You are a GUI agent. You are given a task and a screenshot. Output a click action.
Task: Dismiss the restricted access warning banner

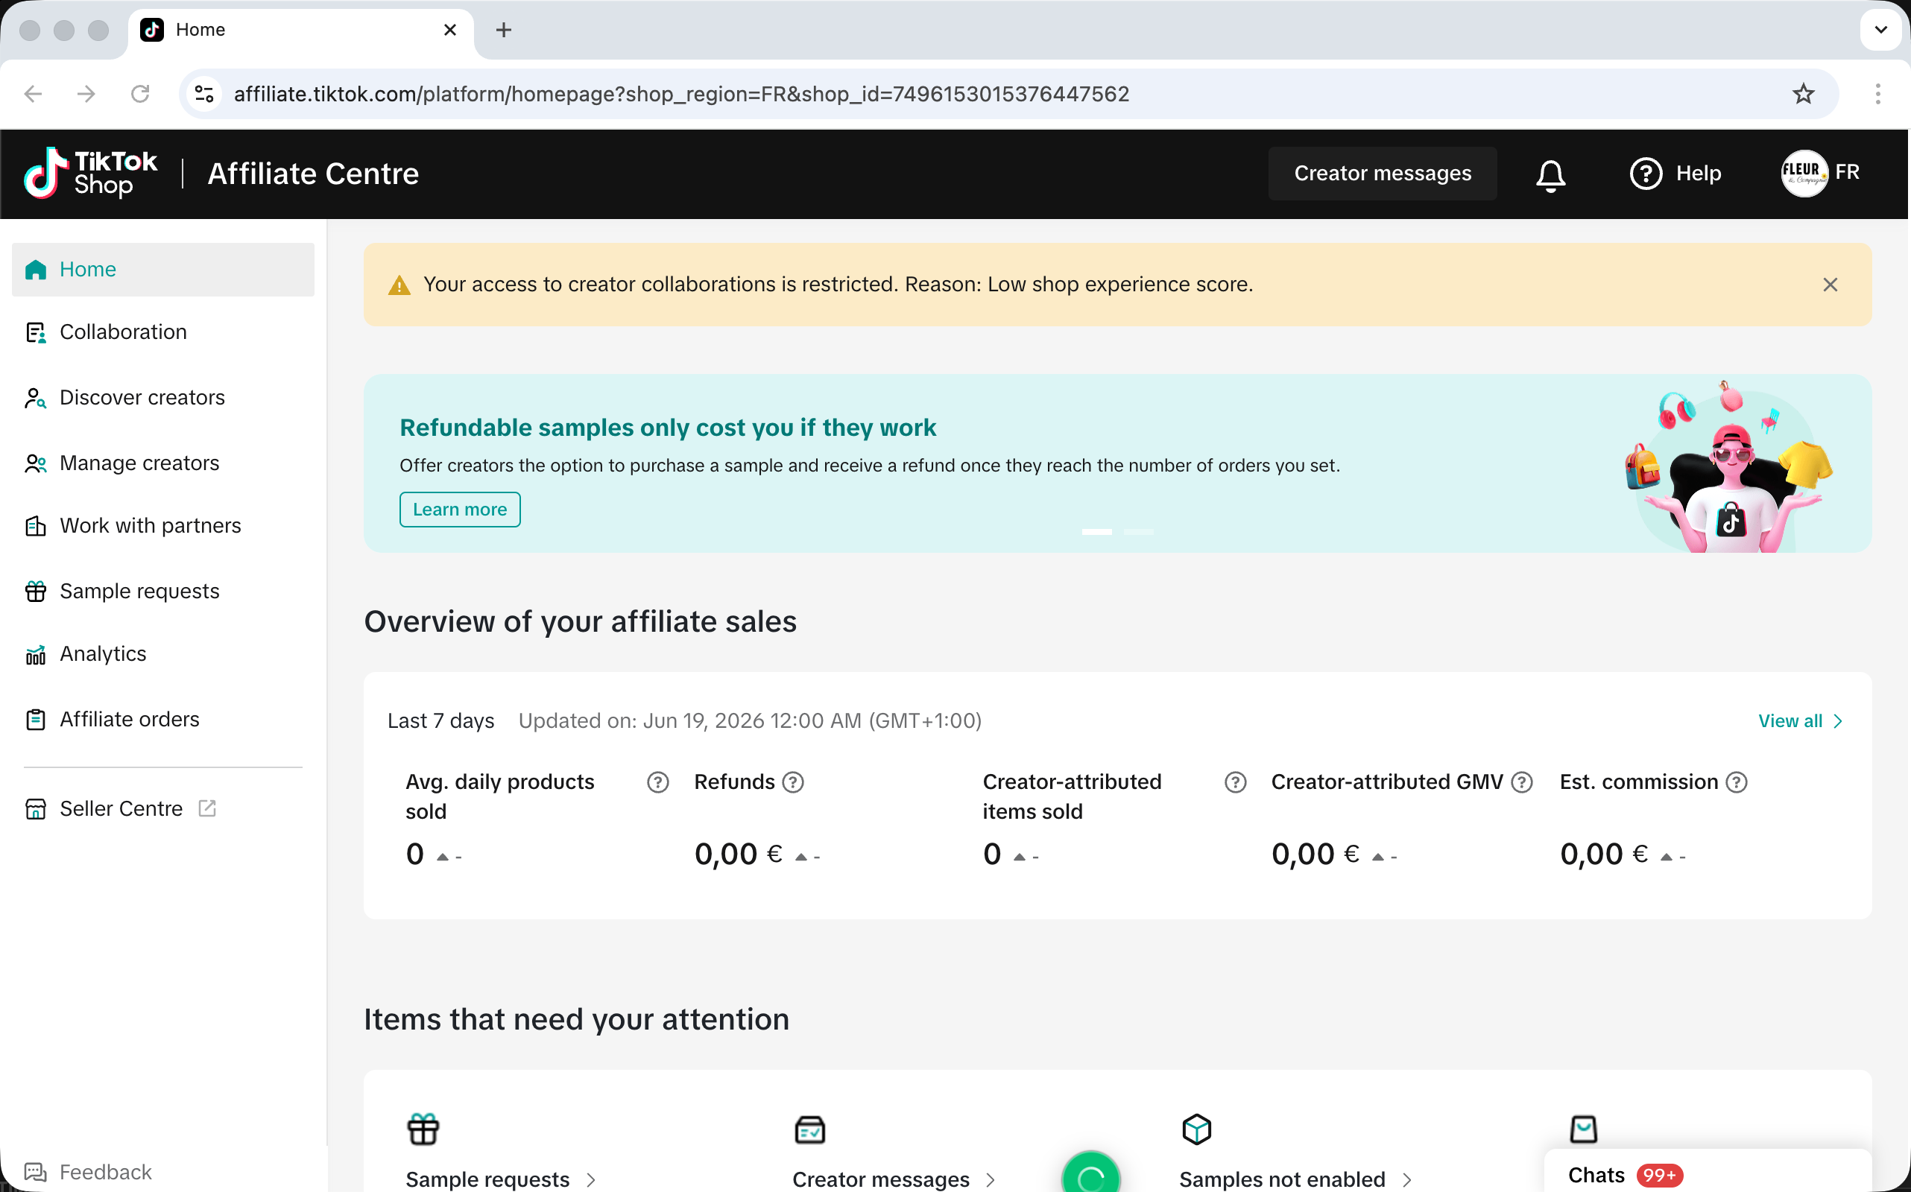pos(1830,285)
